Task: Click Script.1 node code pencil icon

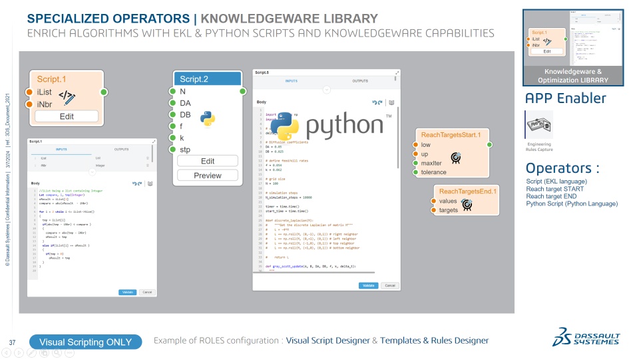Action: pyautogui.click(x=67, y=97)
